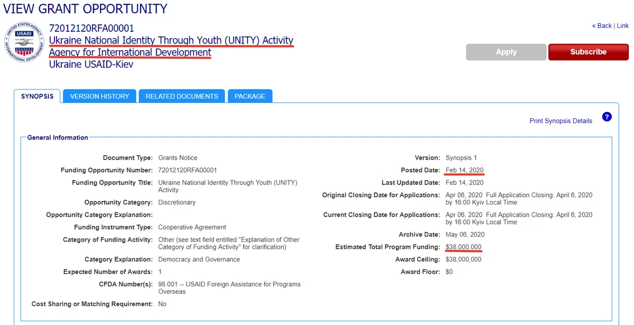Select the Funding Opportunity Number value in table

tap(188, 170)
